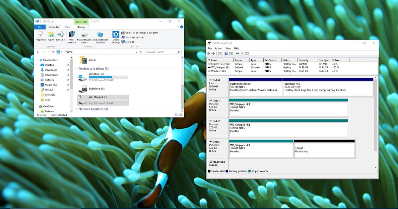Image resolution: width=398 pixels, height=209 pixels.
Task: Toggle large thumbnails view in status bar
Action: (182, 114)
